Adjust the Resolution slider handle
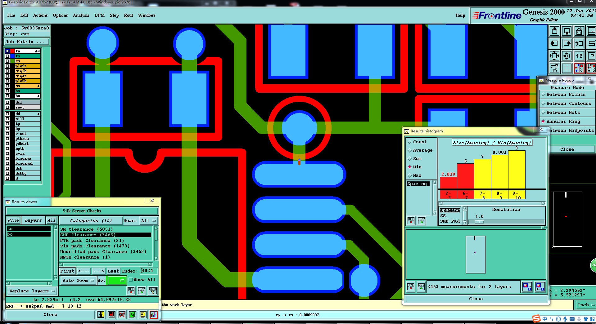 pos(479,222)
